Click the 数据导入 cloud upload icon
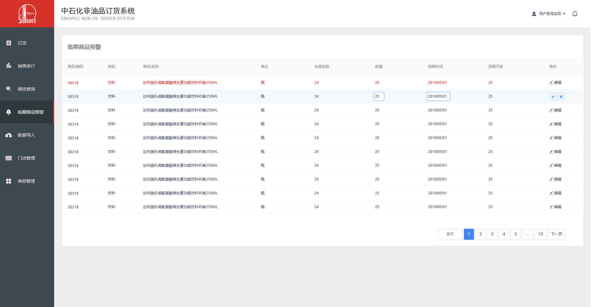591x307 pixels. click(9, 135)
